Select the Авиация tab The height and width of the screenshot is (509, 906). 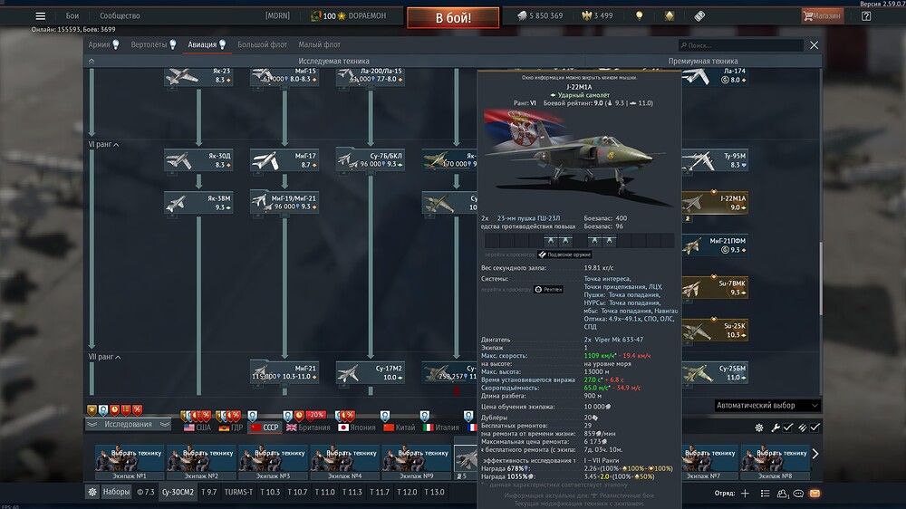pyautogui.click(x=207, y=44)
